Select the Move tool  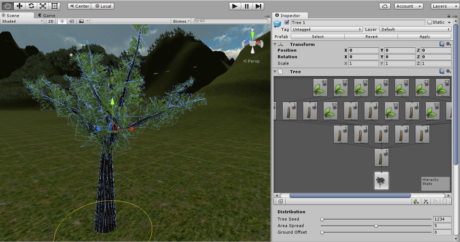pos(20,6)
